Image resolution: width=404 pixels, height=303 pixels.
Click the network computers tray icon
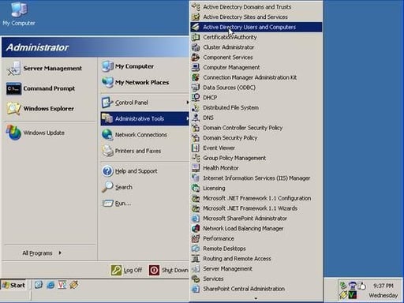point(343,285)
